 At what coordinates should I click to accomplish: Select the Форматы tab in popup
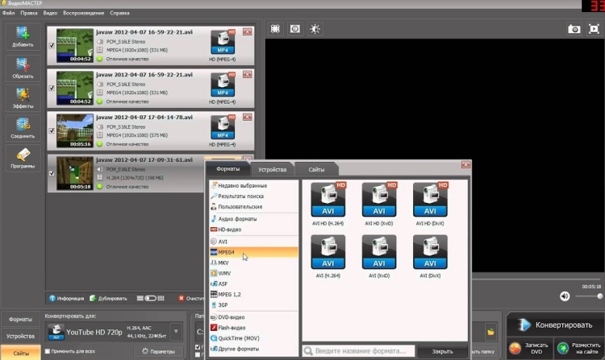227,168
